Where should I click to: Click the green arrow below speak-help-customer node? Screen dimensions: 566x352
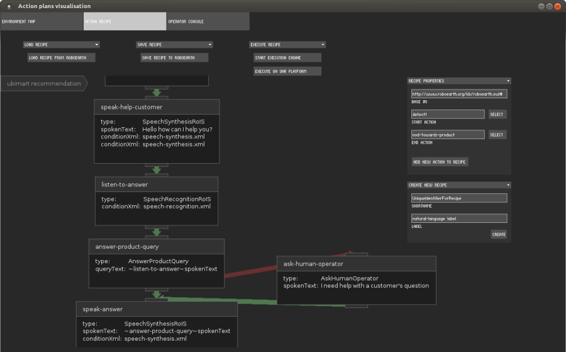157,170
